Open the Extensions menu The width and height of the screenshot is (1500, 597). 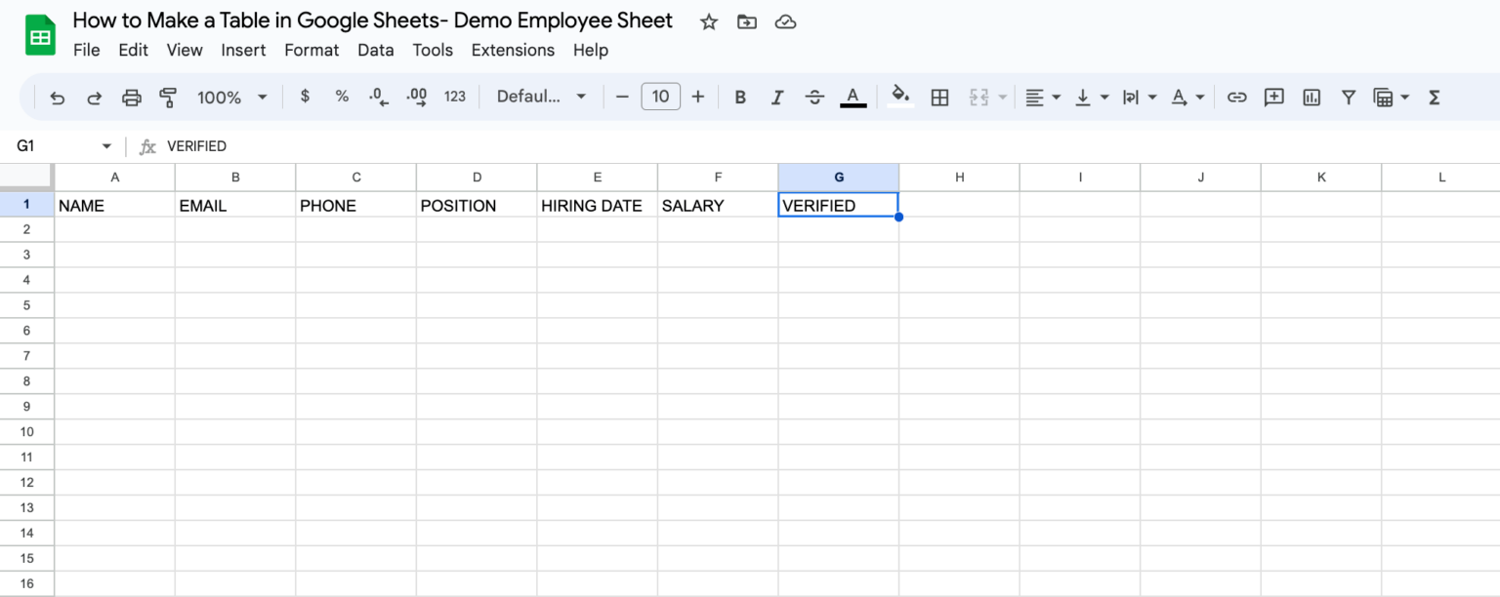pos(513,50)
